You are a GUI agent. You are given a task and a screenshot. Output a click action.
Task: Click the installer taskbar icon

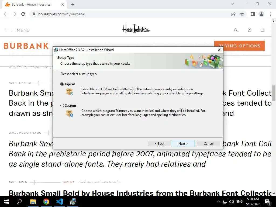click(73, 202)
